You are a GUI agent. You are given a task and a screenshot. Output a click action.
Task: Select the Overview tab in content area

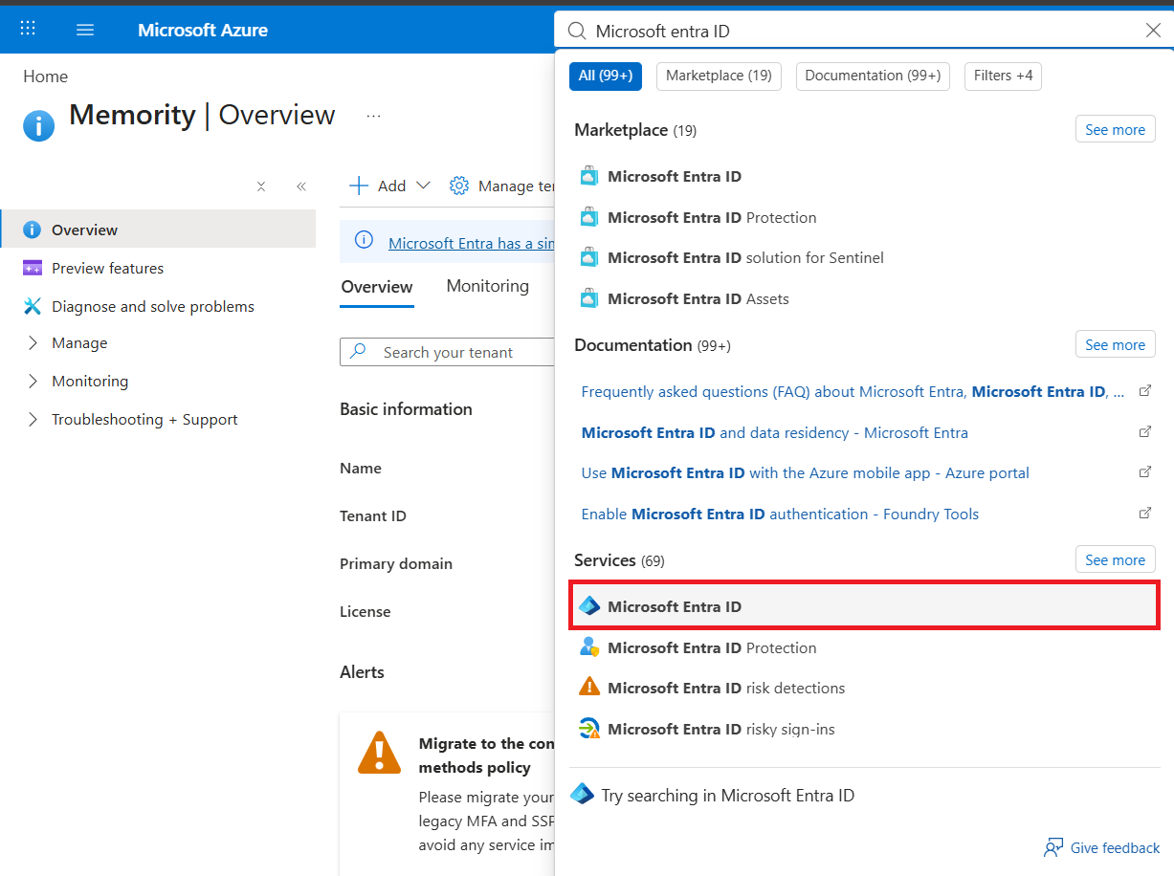(377, 287)
